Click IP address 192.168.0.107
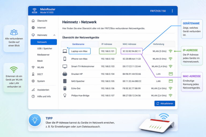This screenshot has width=206, height=137. (x=108, y=96)
